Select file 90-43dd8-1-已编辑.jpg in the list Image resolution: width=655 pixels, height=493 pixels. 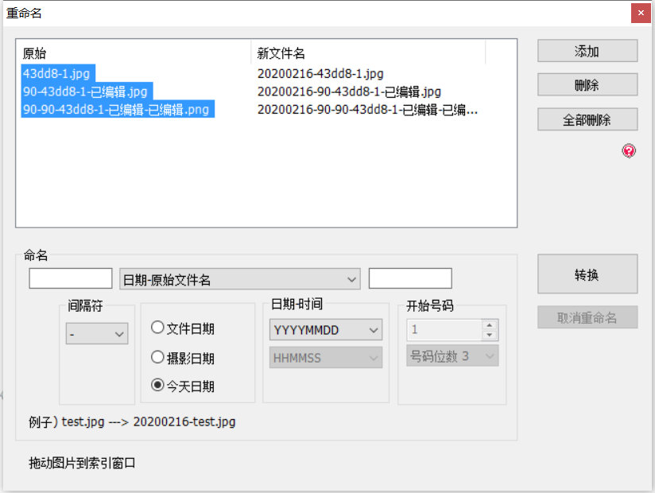pyautogui.click(x=87, y=91)
